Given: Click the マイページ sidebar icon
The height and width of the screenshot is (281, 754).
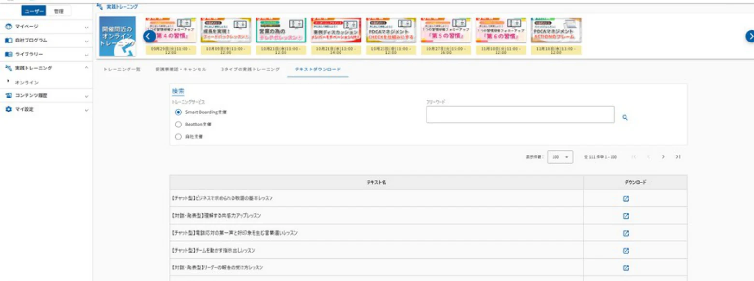Looking at the screenshot, I should pos(8,27).
